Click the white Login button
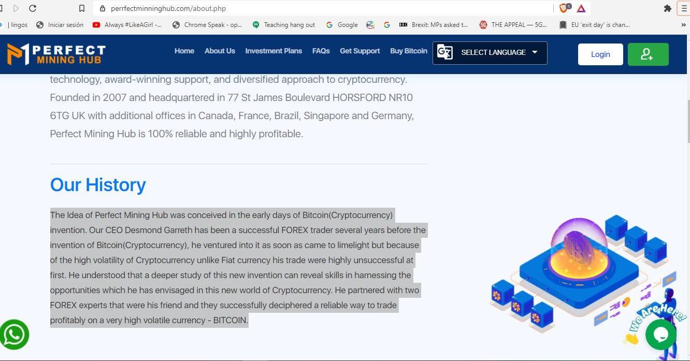The width and height of the screenshot is (690, 361). coord(600,54)
